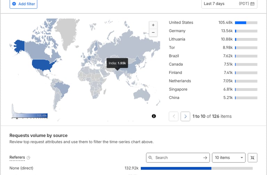
Task: Click the 1 to 10 of 126 items text
Action: [212, 117]
